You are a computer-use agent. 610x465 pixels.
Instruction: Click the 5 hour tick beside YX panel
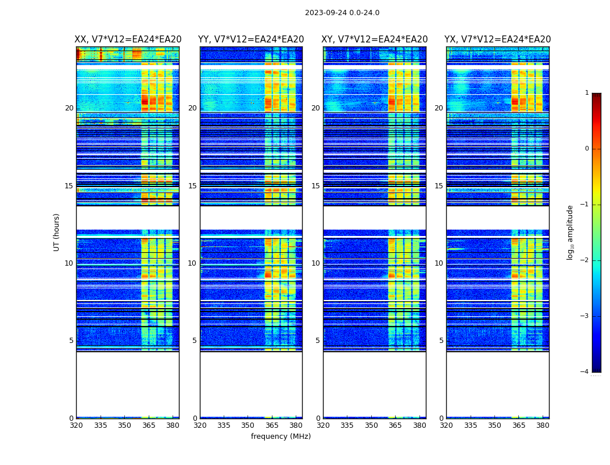pyautogui.click(x=441, y=341)
